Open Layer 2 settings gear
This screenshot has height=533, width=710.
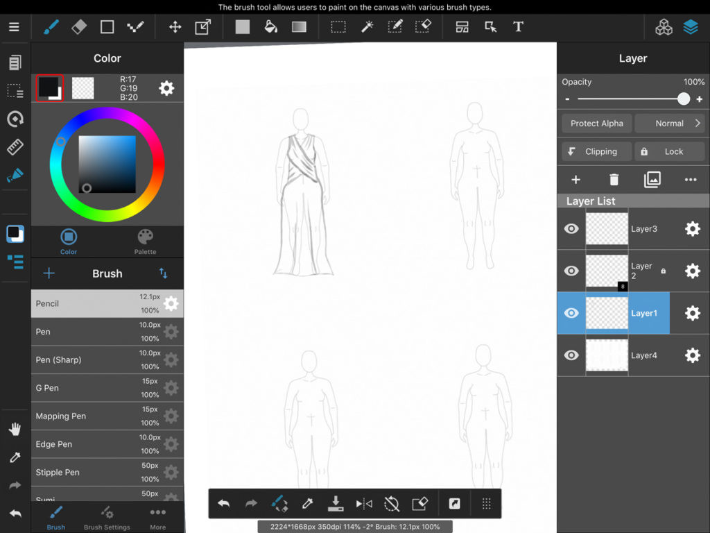coord(693,271)
